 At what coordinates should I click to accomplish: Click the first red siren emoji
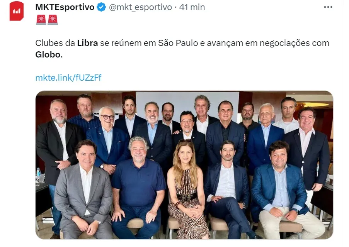tap(41, 20)
